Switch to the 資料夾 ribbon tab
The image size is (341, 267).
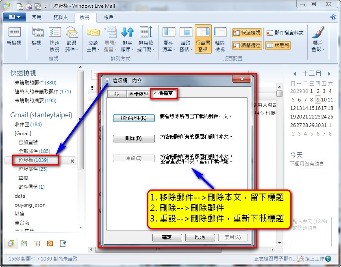61,17
